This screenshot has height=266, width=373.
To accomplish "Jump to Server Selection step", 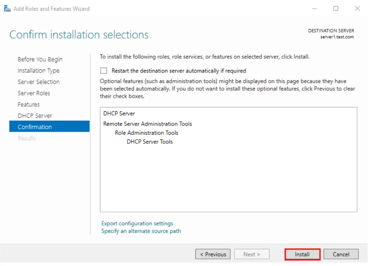I will [39, 83].
